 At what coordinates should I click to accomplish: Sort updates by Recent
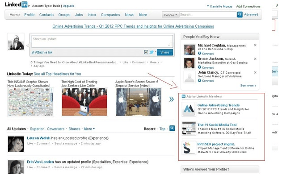149,129
